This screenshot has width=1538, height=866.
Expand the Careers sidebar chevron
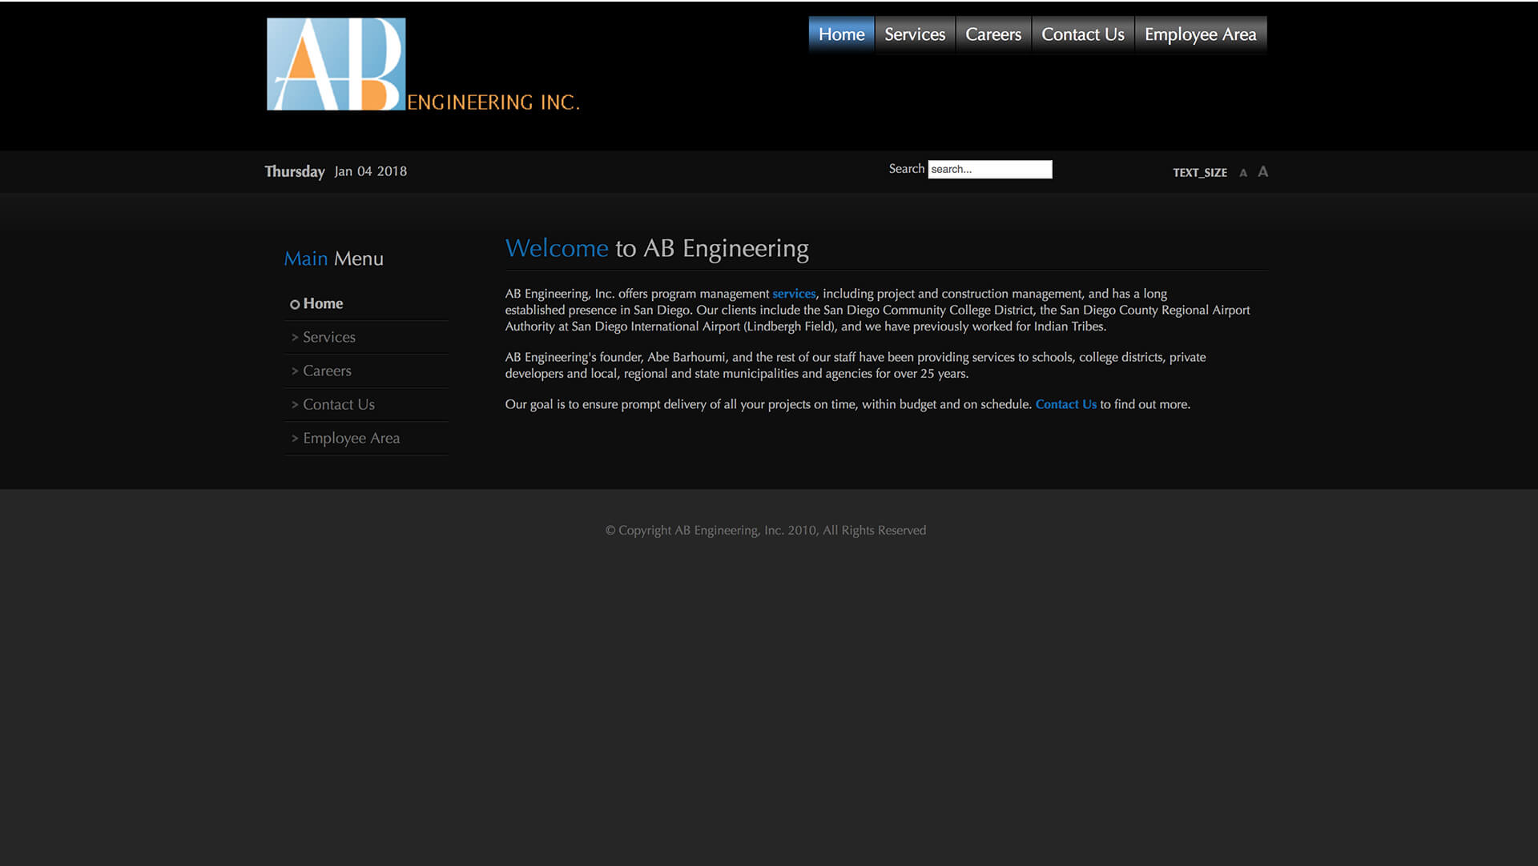294,371
